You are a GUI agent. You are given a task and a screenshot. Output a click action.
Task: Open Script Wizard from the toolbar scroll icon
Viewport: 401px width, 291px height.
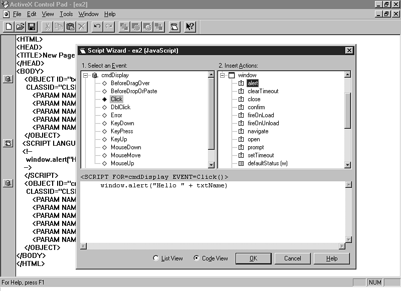tap(174, 27)
